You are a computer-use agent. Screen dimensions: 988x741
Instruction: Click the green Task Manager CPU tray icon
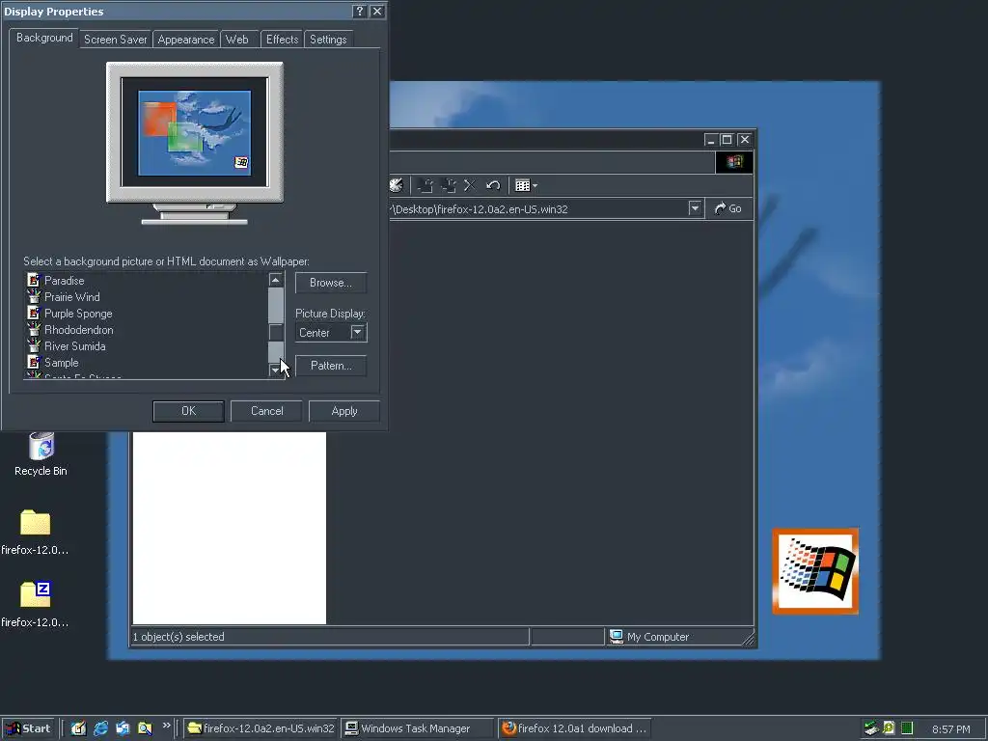click(x=907, y=728)
